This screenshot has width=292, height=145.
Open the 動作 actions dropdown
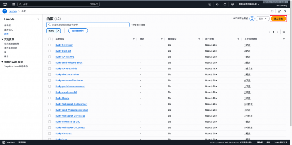click(262, 18)
